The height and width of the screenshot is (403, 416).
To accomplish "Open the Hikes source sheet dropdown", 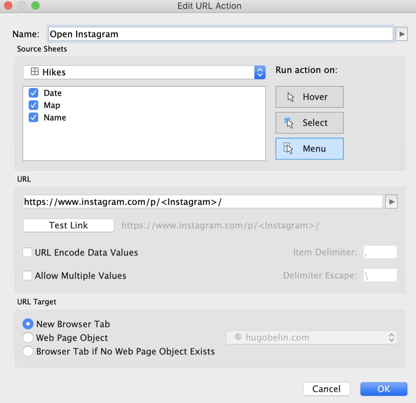I will click(x=260, y=72).
